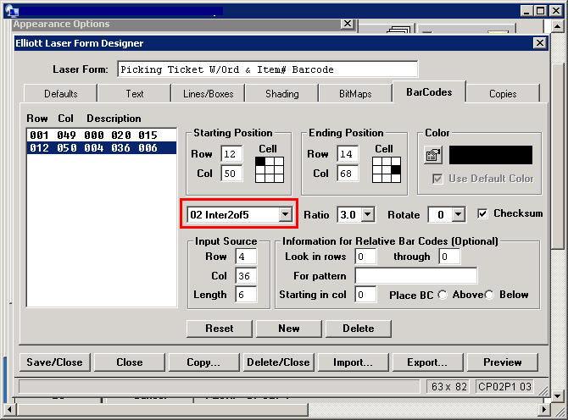Minimize the main window

(x=526, y=11)
